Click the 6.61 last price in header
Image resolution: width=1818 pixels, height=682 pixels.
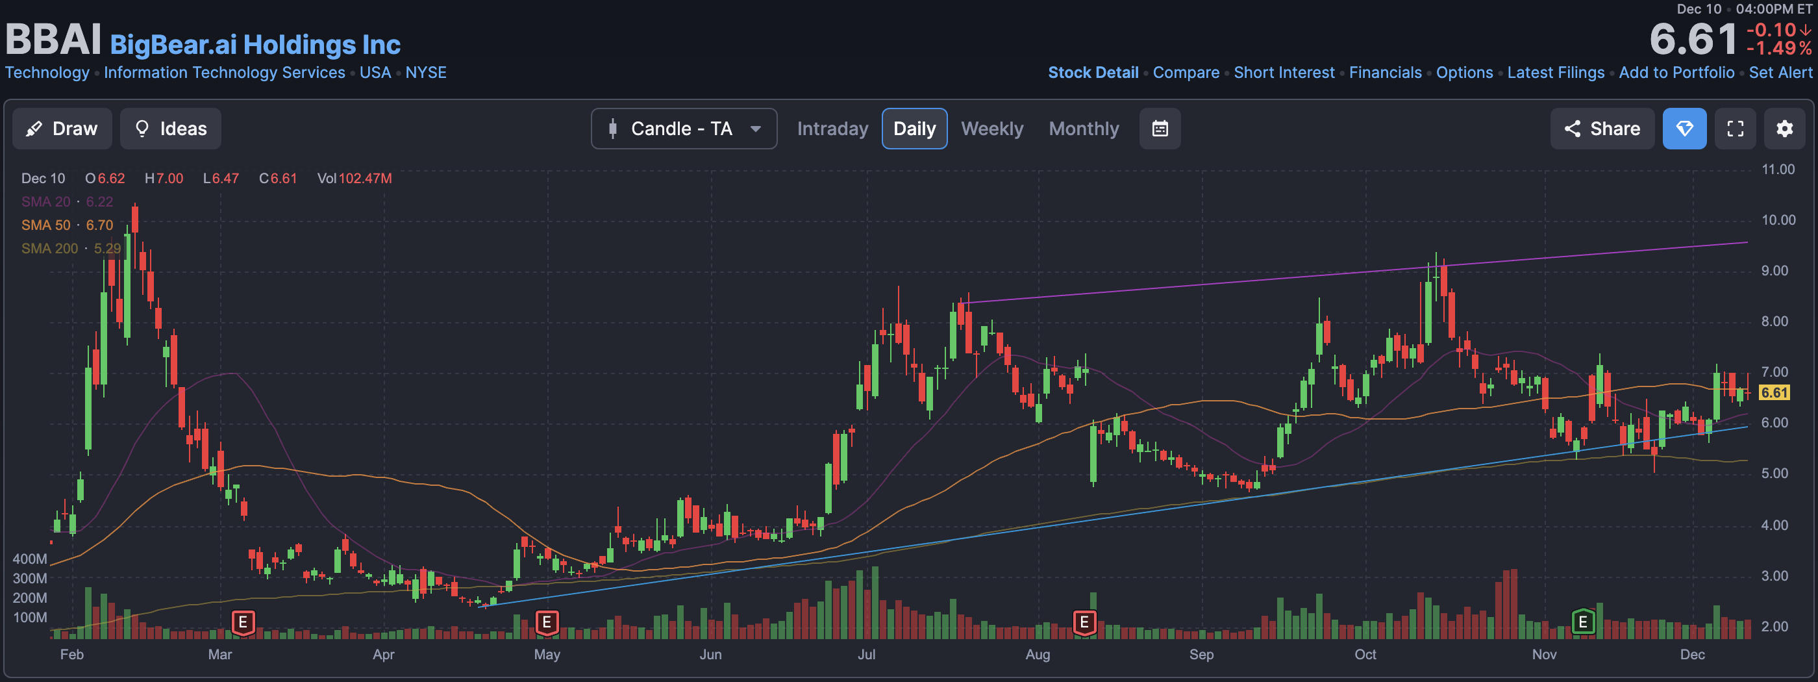click(x=1693, y=39)
